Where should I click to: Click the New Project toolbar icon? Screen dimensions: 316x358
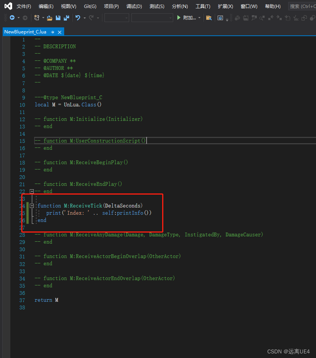pyautogui.click(x=37, y=18)
